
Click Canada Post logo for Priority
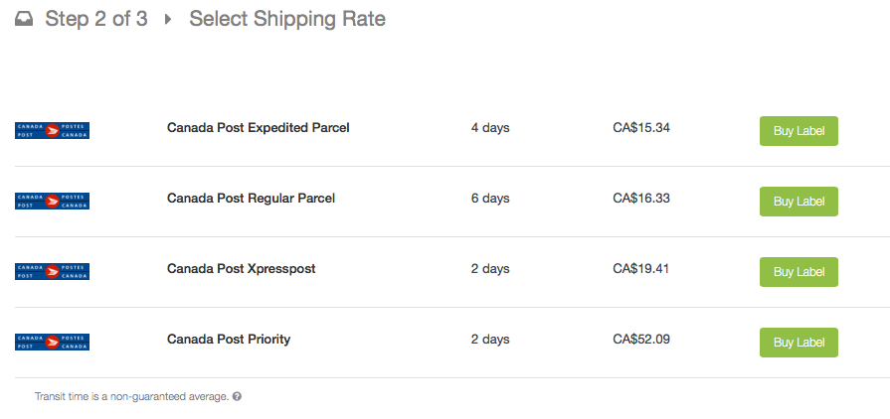(x=53, y=342)
